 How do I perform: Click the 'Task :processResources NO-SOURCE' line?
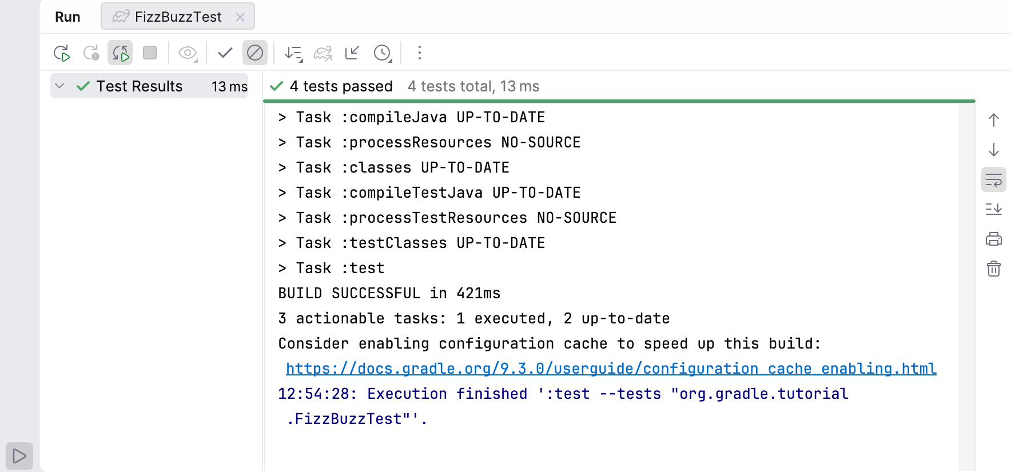point(429,142)
